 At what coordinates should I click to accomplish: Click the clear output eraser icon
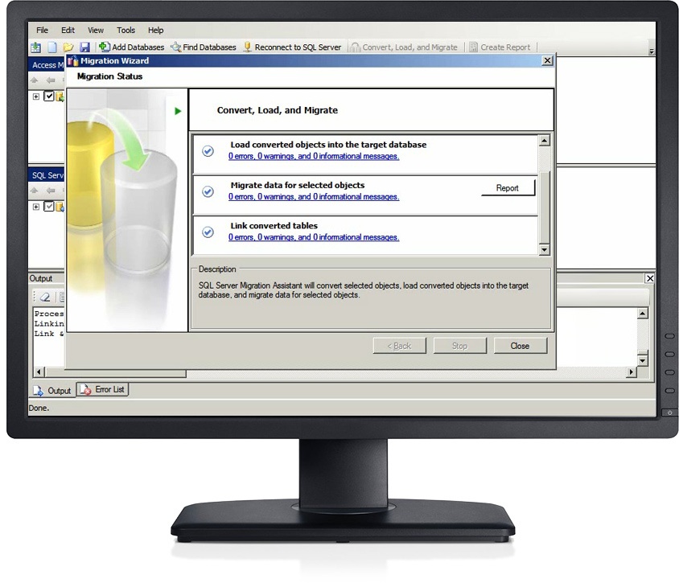coord(45,297)
